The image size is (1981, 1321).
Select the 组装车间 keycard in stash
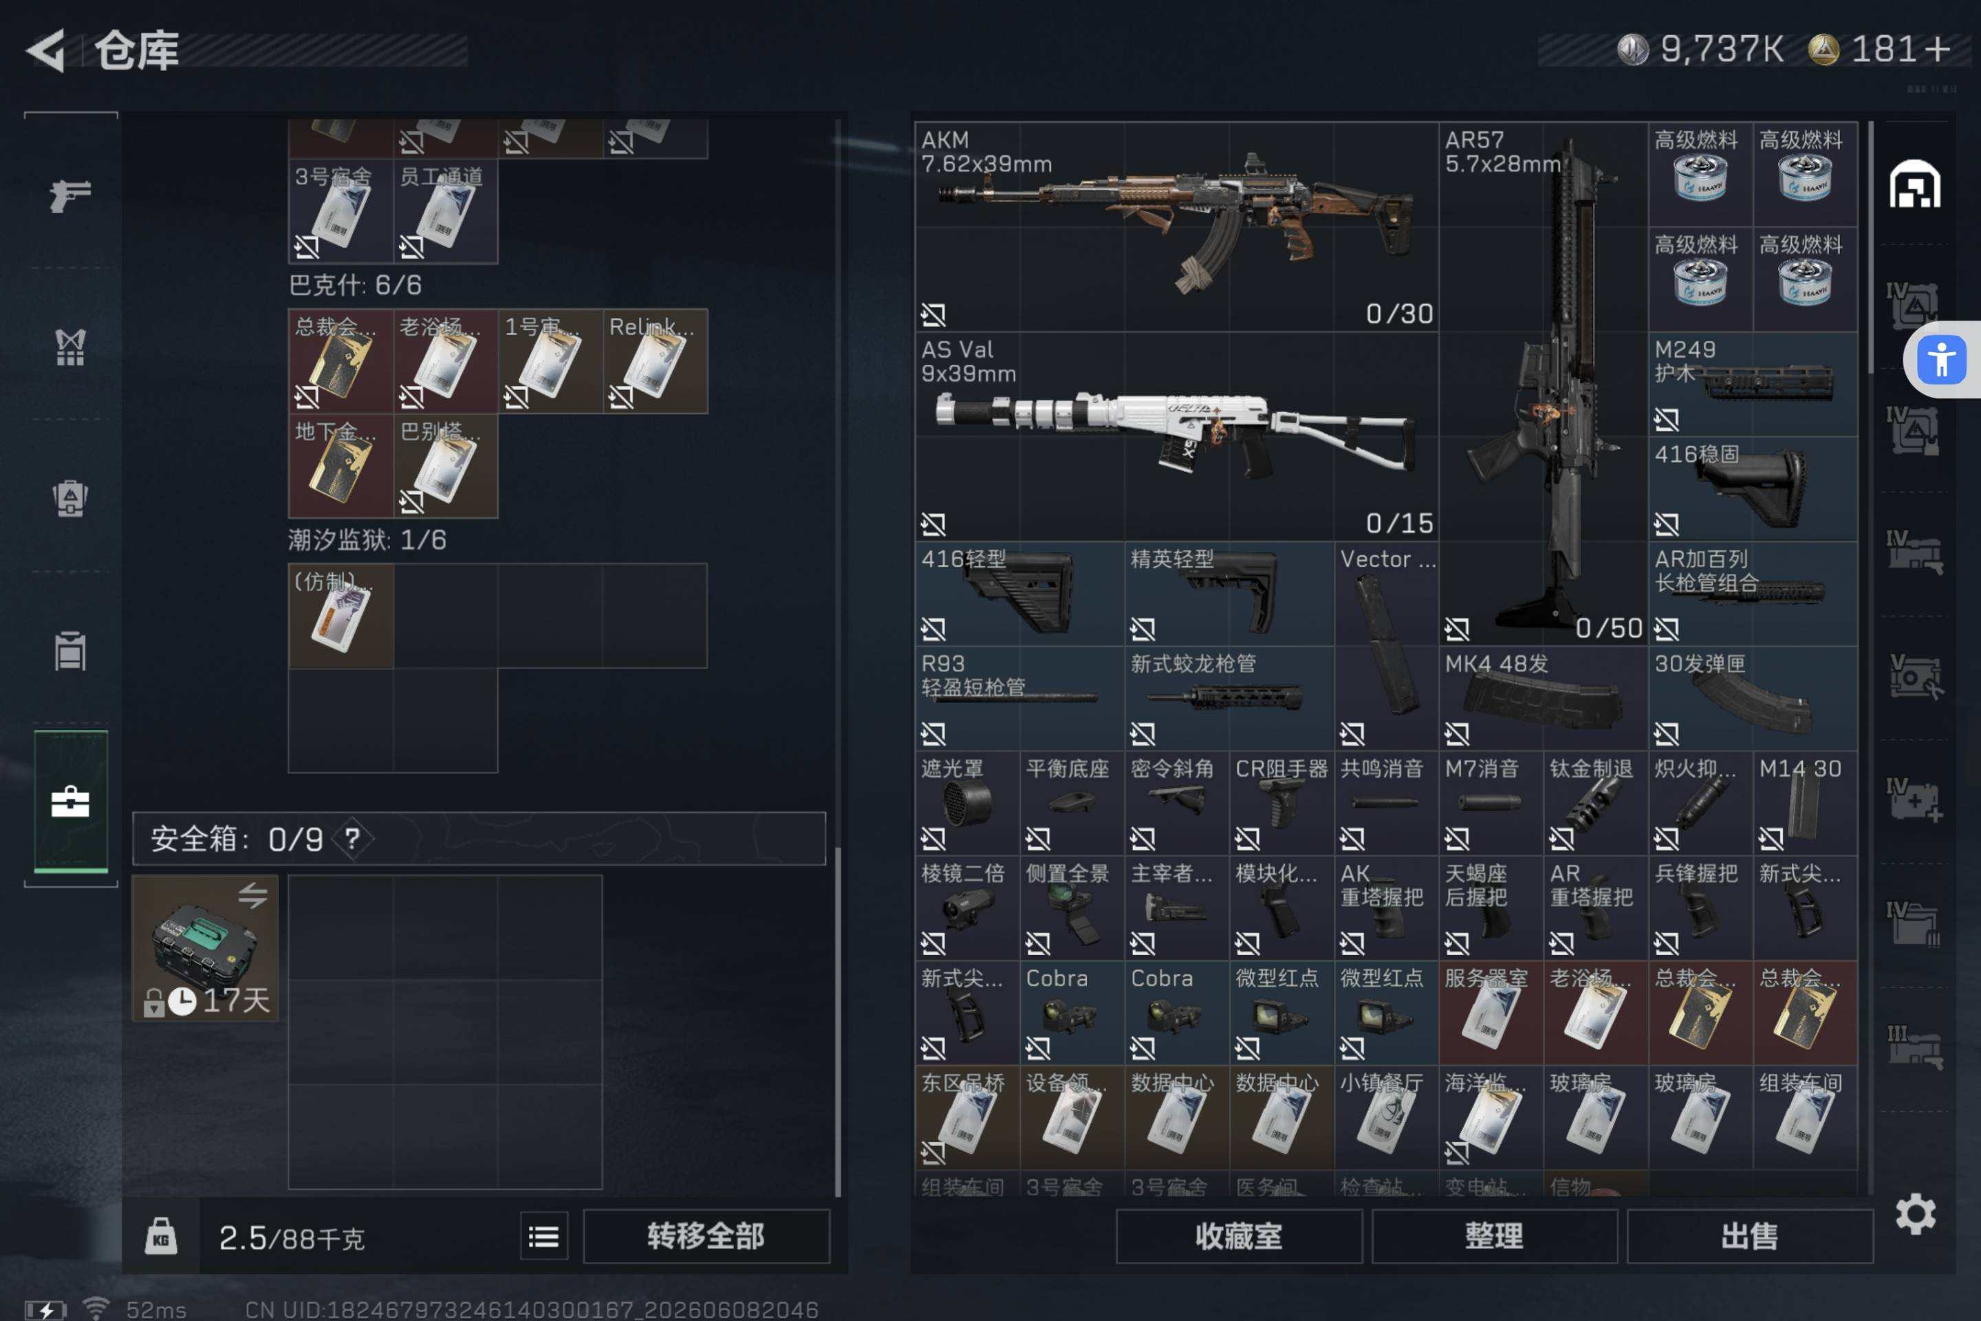click(1805, 1118)
